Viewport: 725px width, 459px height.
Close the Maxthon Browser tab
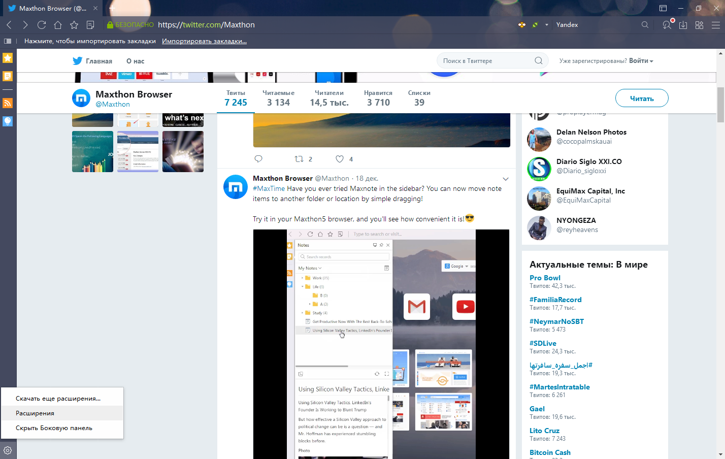[95, 8]
